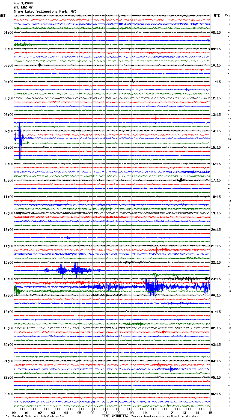Image resolution: width=232 pixels, height=420 pixels.
Task: Click the Mary Lake, Yellowstone Park location label
Action: pos(45,11)
